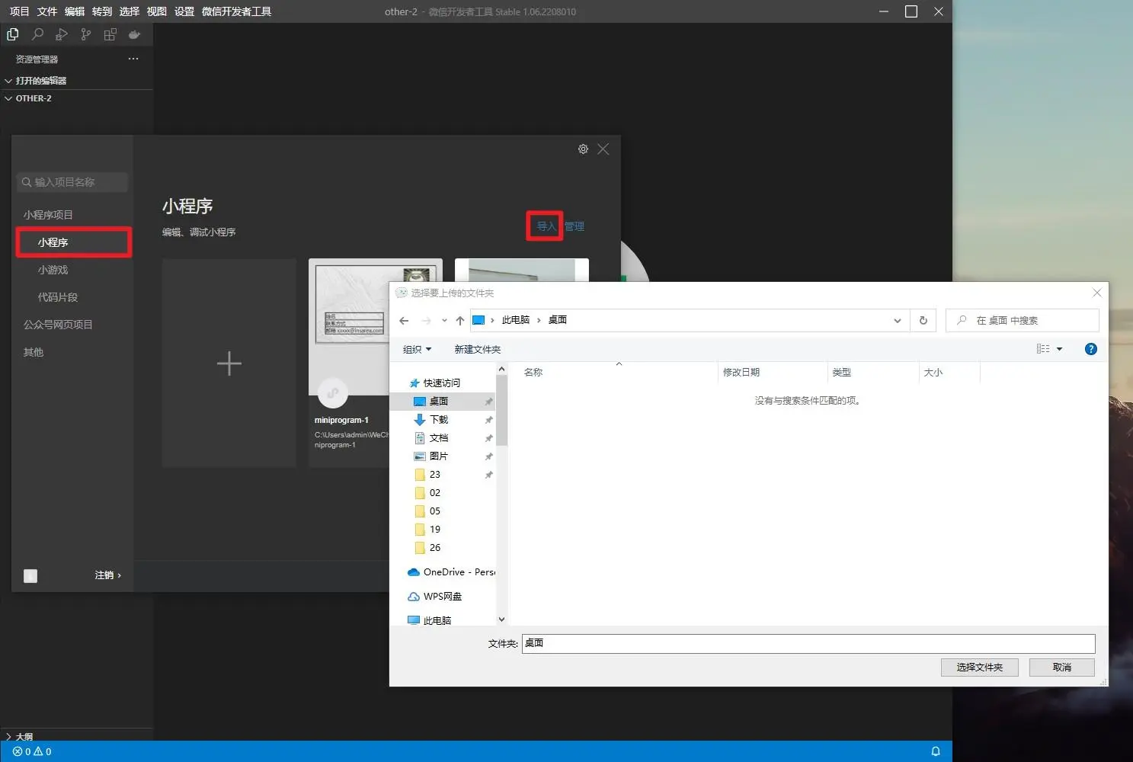
Task: Click the 输入项目名称 search field
Action: click(x=72, y=182)
